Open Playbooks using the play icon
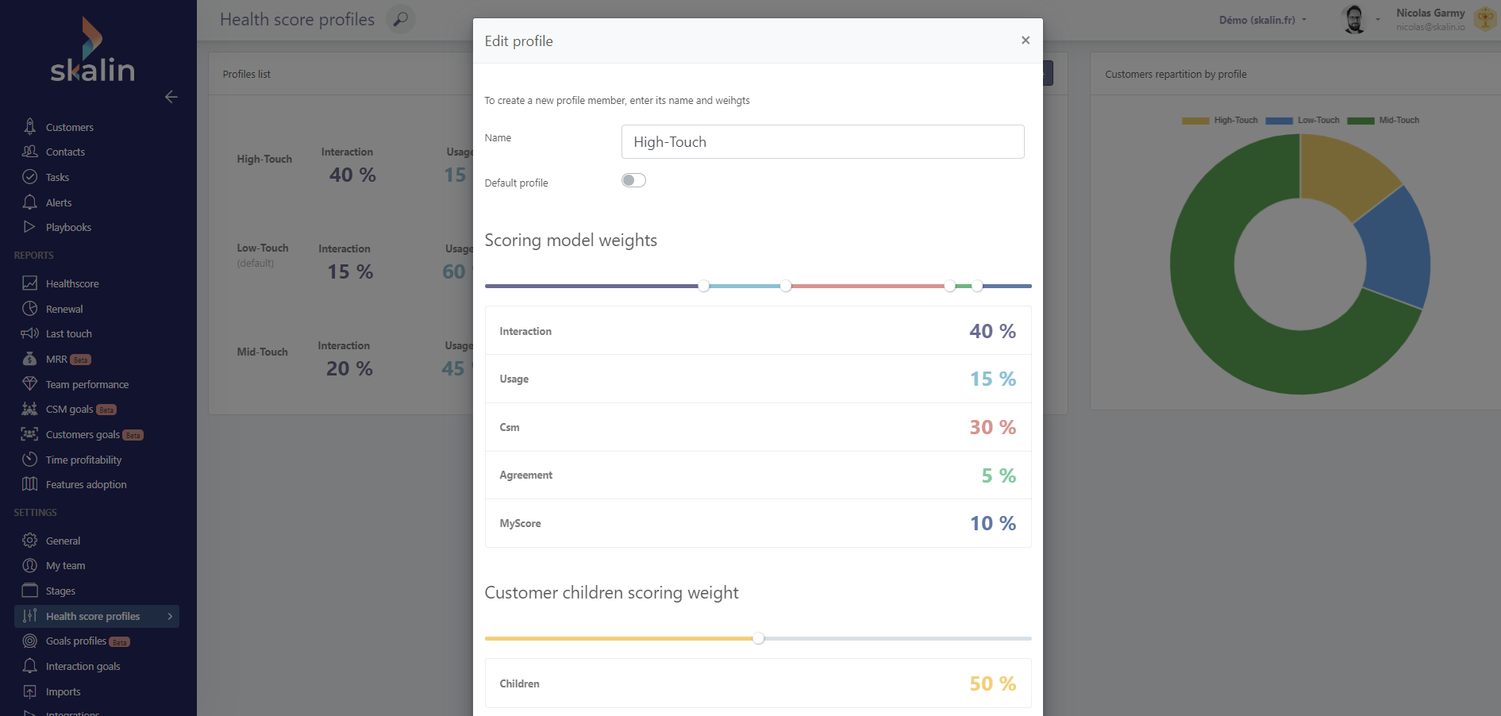The height and width of the screenshot is (716, 1501). 29,227
